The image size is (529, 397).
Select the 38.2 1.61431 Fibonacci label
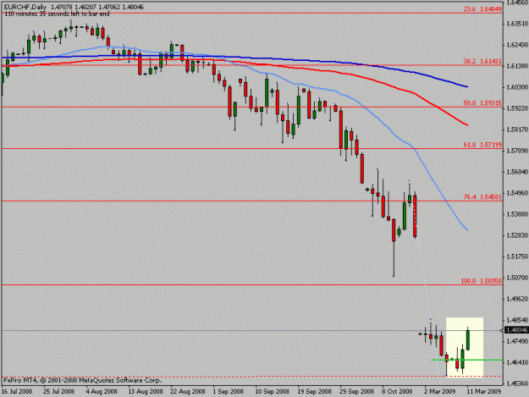tap(482, 62)
